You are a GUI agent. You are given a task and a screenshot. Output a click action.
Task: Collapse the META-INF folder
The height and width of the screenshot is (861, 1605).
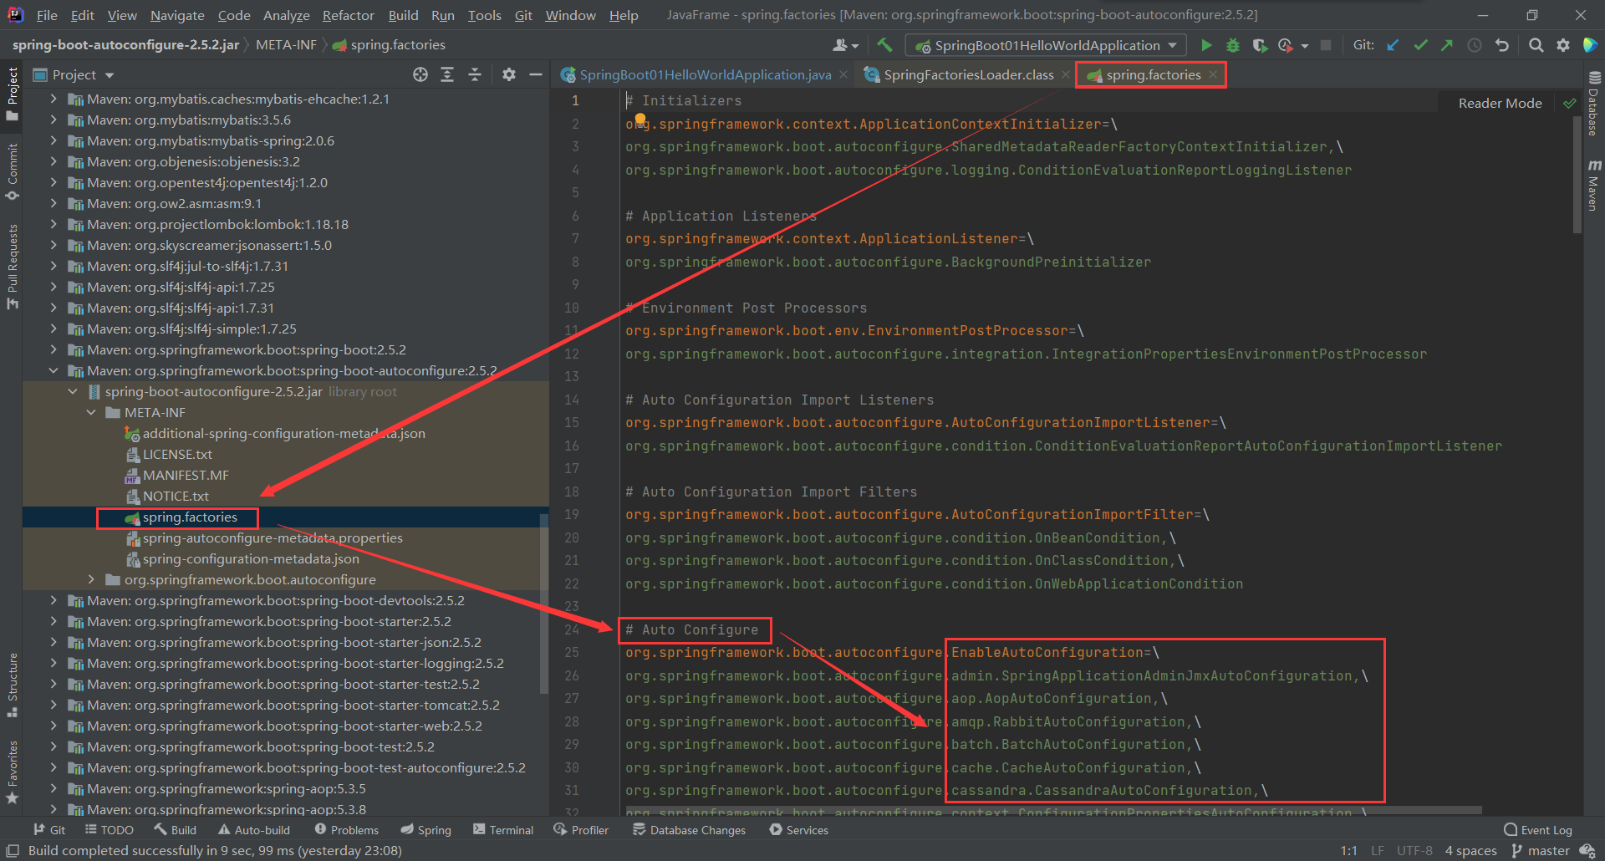pyautogui.click(x=91, y=412)
